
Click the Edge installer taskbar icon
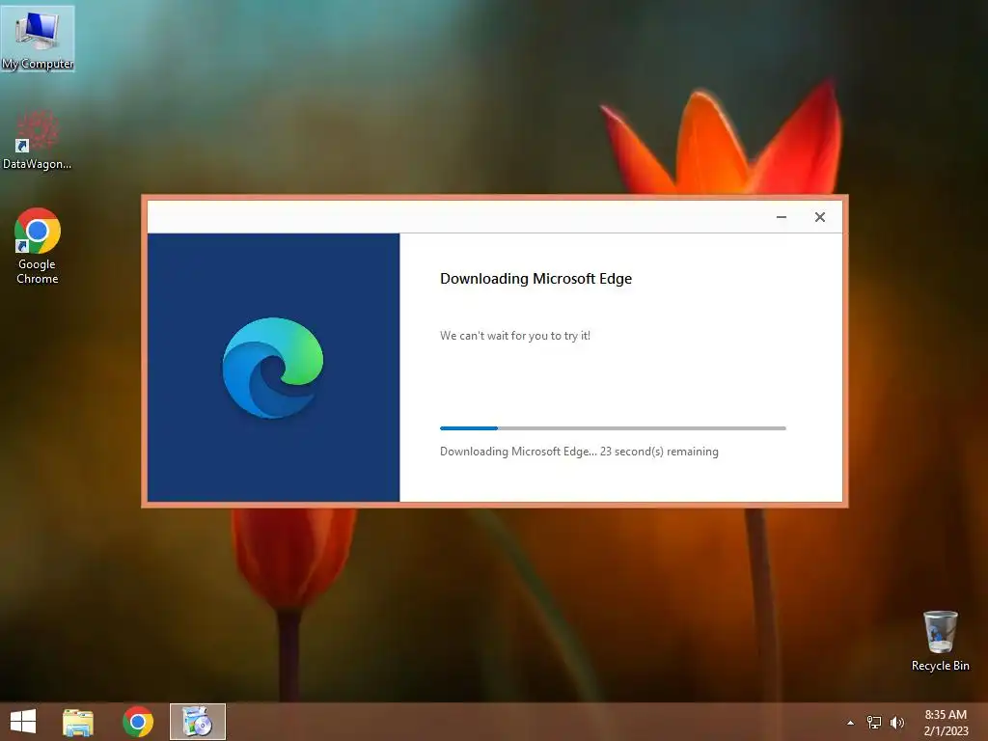(197, 722)
